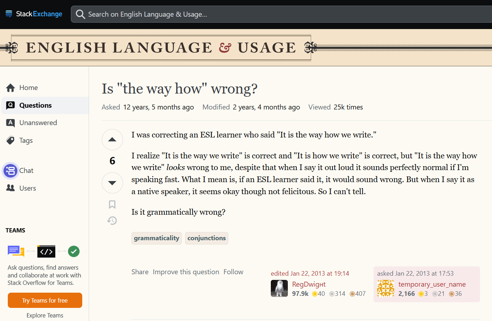The width and height of the screenshot is (492, 321).
Task: Go to Unanswered questions
Action: 38,123
